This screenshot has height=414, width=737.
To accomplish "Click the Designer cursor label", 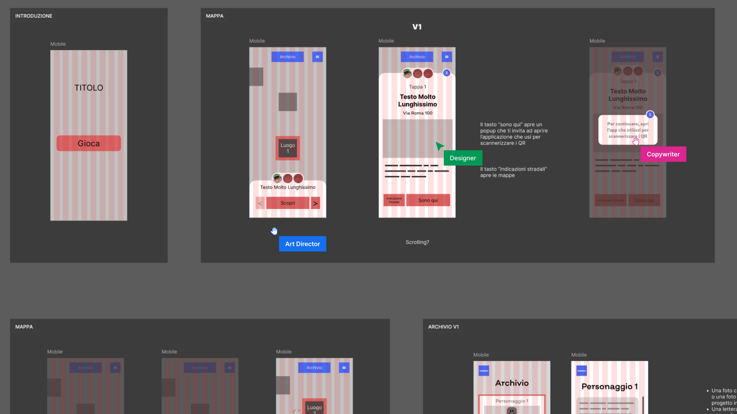I will pos(463,158).
